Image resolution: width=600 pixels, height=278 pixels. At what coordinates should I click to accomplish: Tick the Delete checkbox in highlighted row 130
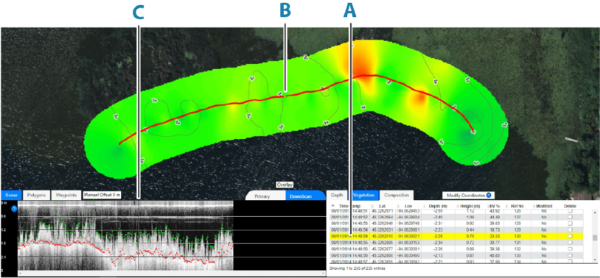(570, 236)
